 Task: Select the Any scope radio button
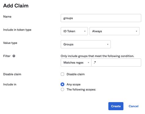[62, 84]
